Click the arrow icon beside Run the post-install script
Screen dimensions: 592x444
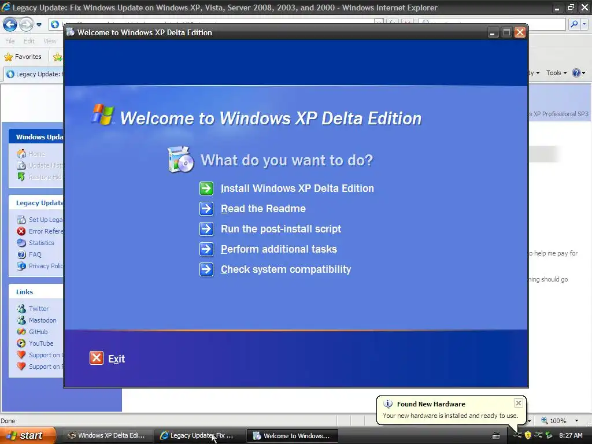[206, 229]
